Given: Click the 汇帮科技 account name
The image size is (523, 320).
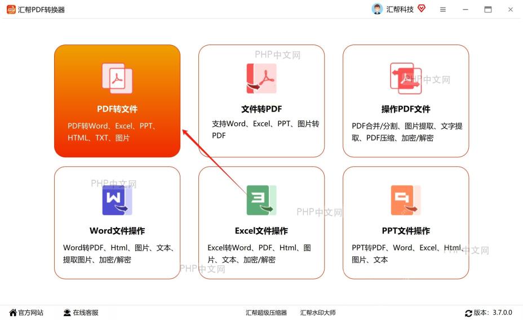Looking at the screenshot, I should pyautogui.click(x=400, y=10).
